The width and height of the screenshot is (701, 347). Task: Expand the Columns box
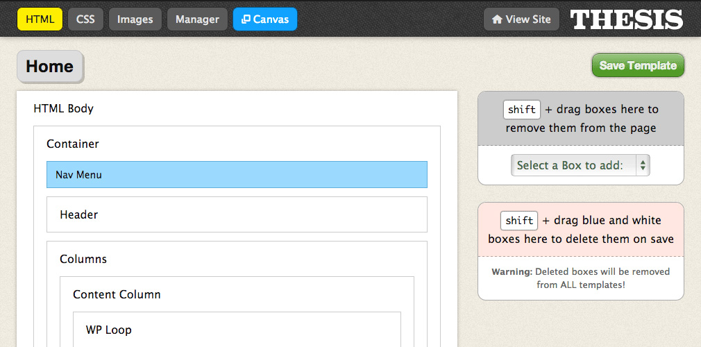click(83, 259)
